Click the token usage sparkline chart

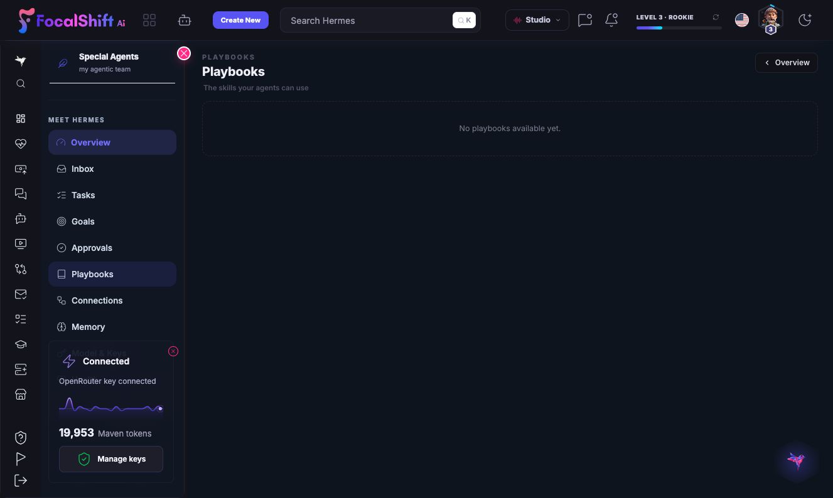[x=111, y=406]
